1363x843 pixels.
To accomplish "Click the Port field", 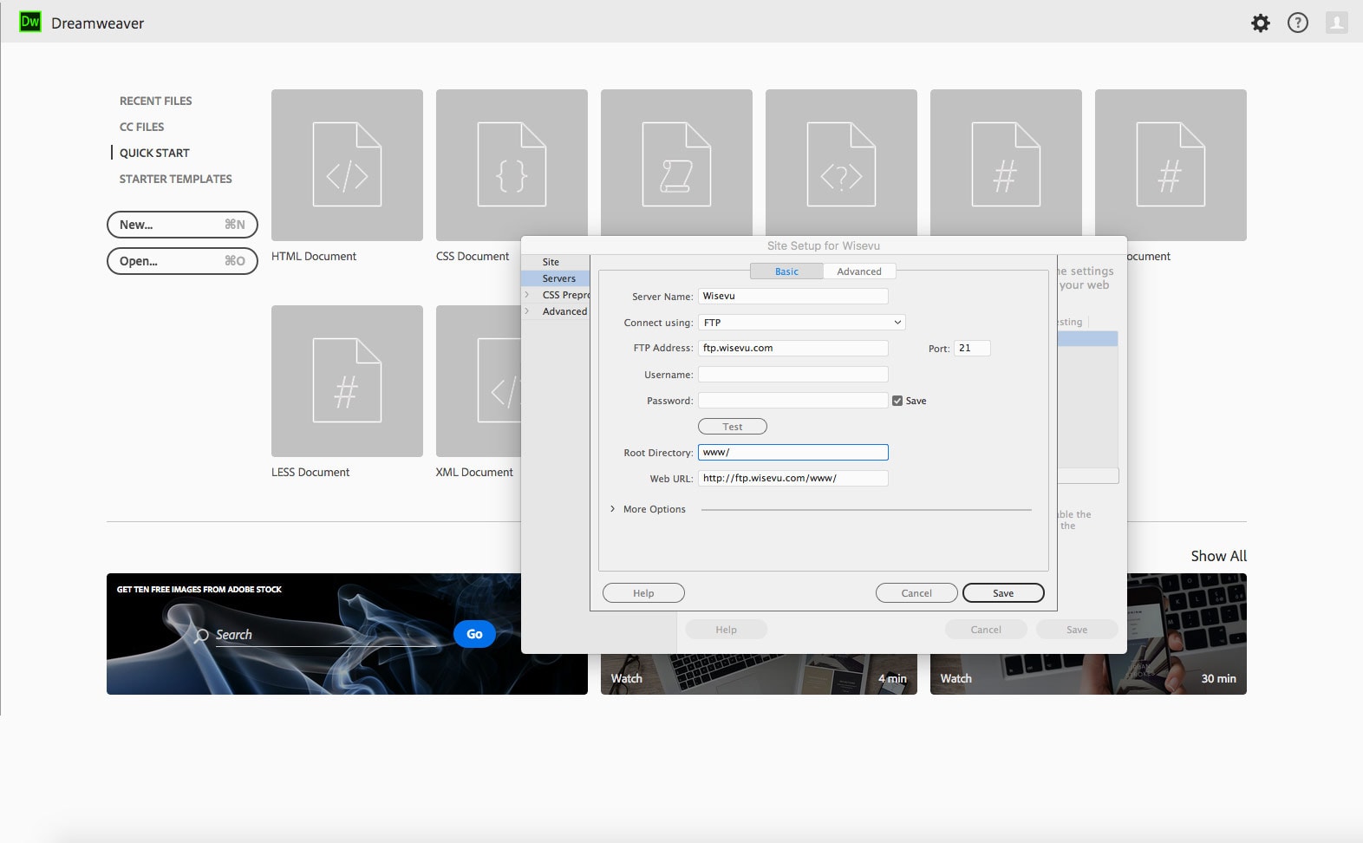I will [x=972, y=349].
